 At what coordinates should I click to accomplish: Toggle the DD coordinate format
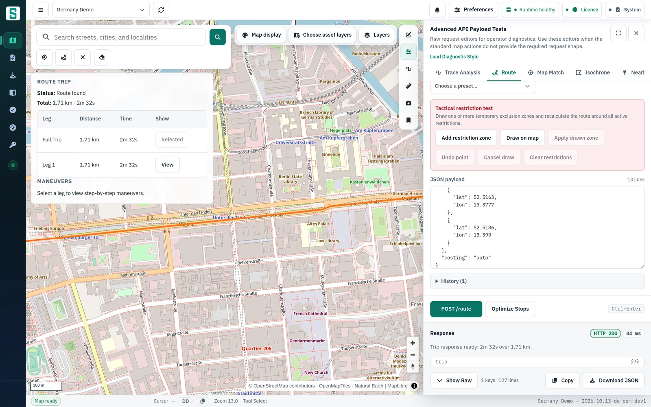[186, 401]
